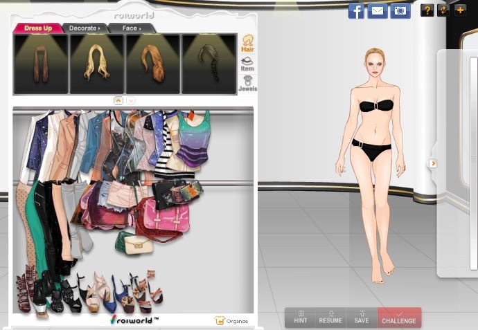
Task: Click the Organize wardrobe button
Action: [231, 321]
